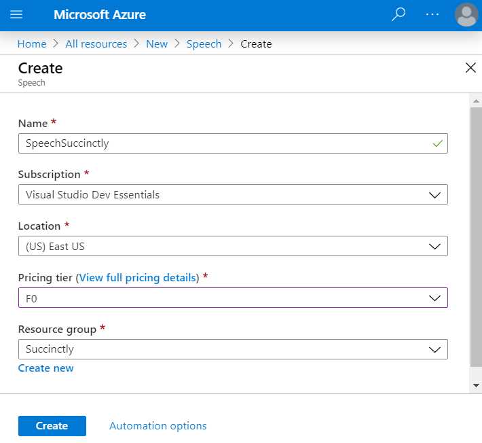Open the Speech breadcrumb link
The height and width of the screenshot is (443, 482).
click(204, 44)
